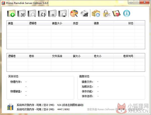
Task: Click the delete ramdisk icon
Action: tap(22, 13)
